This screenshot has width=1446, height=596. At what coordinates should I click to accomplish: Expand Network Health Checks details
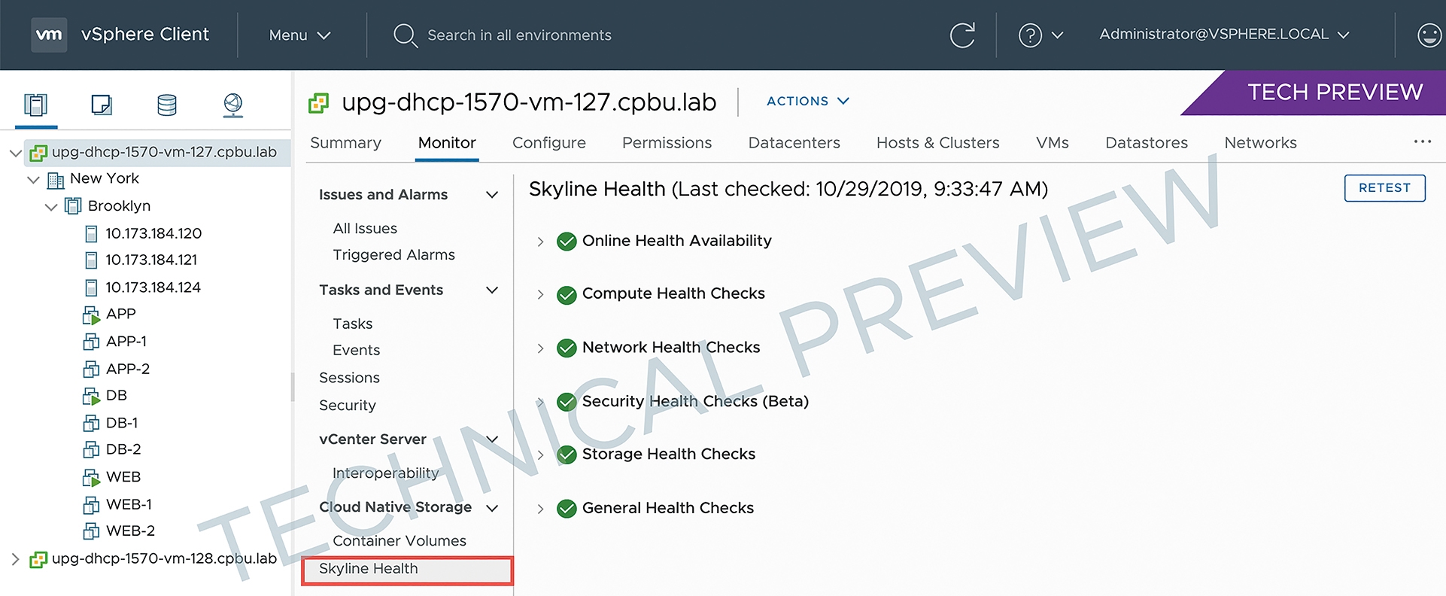[x=540, y=348]
